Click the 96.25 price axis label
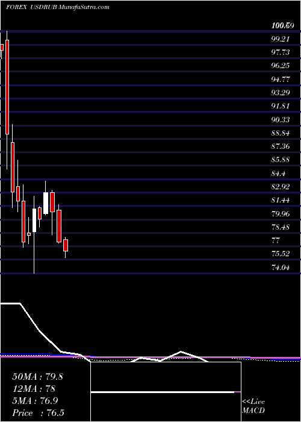The height and width of the screenshot is (422, 301). click(281, 66)
